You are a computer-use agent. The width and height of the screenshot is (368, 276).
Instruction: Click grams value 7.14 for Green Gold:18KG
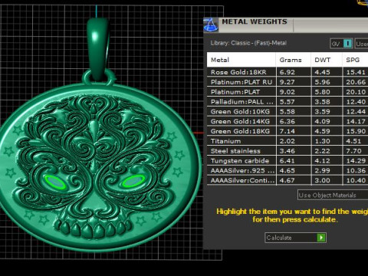(287, 131)
